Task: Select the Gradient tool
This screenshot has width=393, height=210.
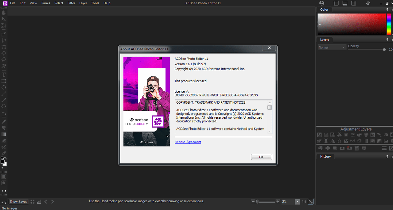Action: [x=4, y=134]
